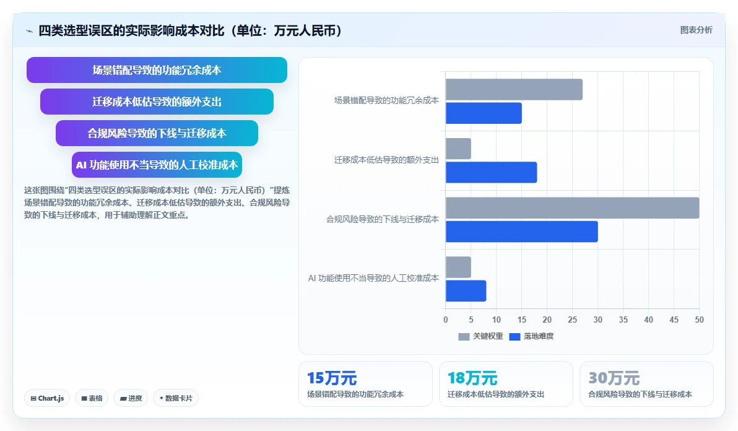The height and width of the screenshot is (431, 738).
Task: Click the chart axis label 迁移成本低估导致的额外支出
Action: pyautogui.click(x=386, y=160)
